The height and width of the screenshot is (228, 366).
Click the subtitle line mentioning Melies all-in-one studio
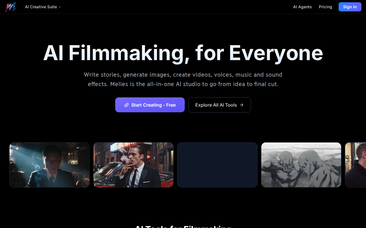point(183,84)
